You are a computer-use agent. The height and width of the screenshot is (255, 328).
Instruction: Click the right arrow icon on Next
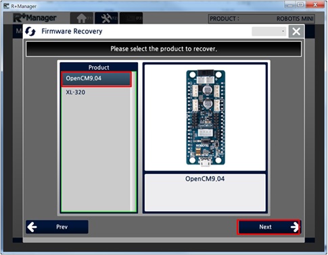pyautogui.click(x=295, y=227)
